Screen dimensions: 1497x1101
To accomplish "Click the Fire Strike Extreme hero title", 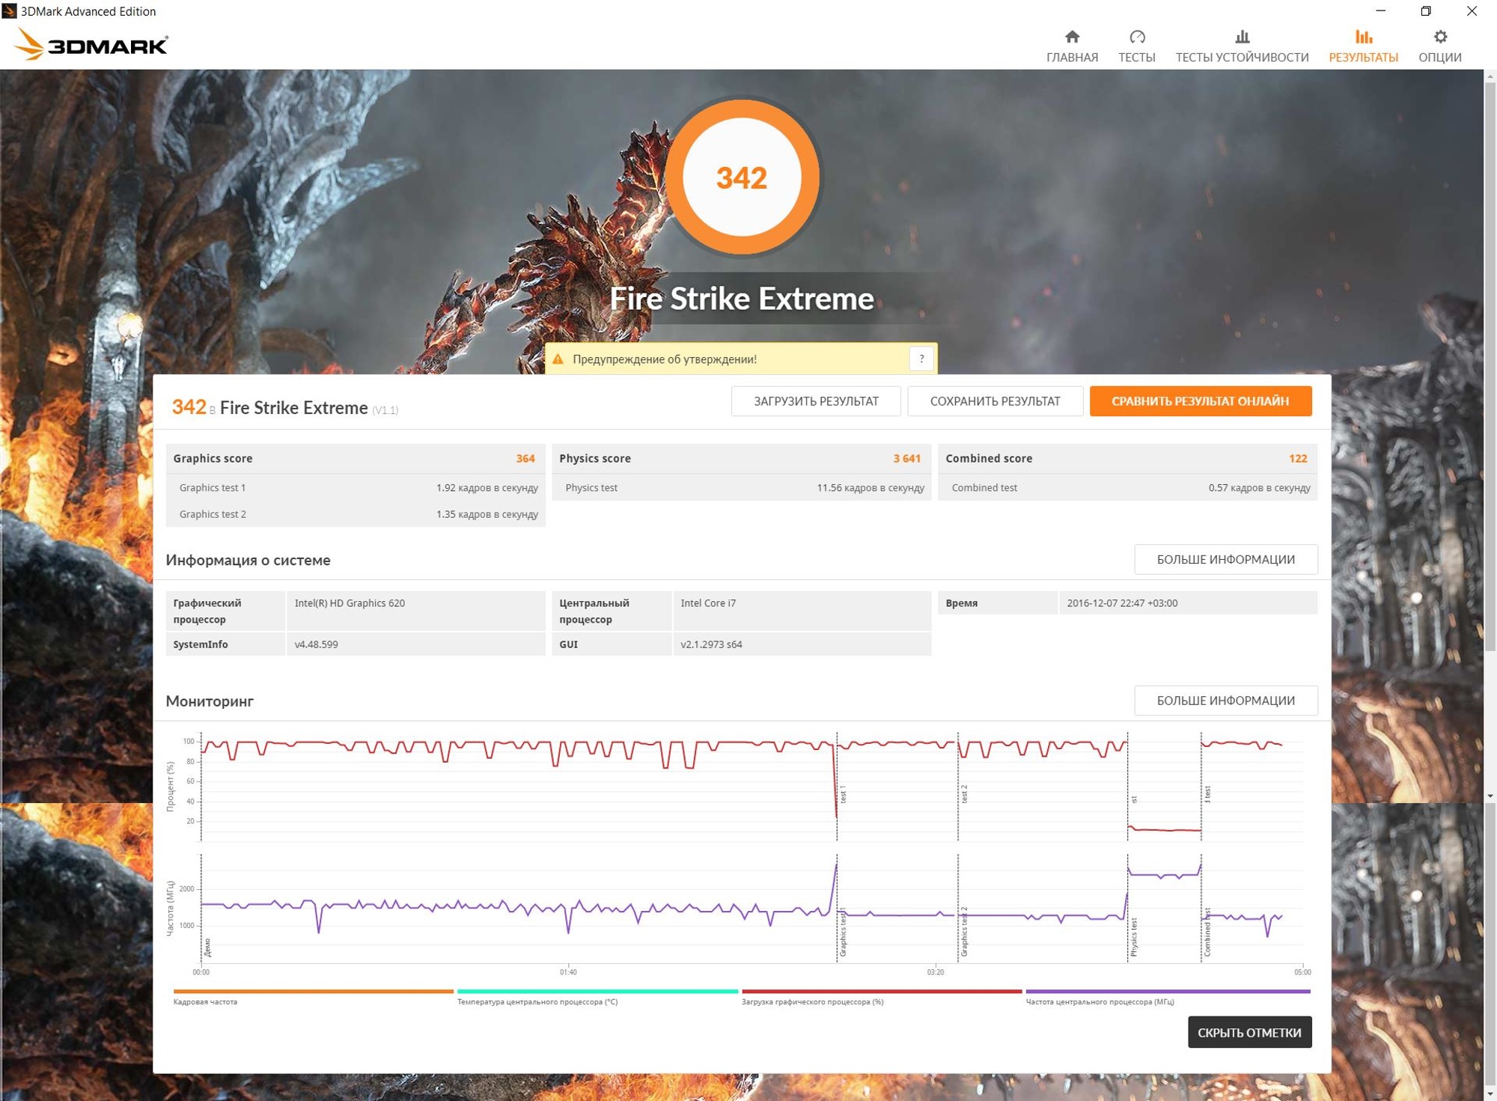I will 741,299.
